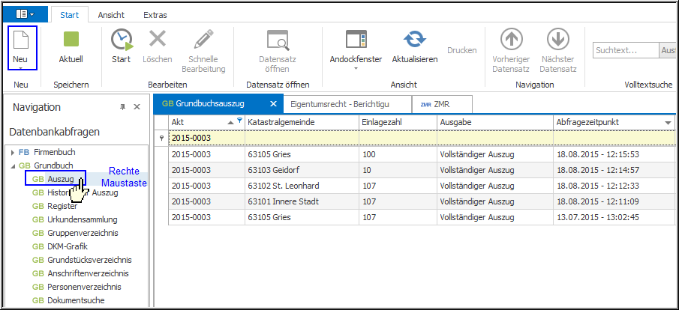Click into the Suchtext search field
The height and width of the screenshot is (310, 679).
pos(624,50)
